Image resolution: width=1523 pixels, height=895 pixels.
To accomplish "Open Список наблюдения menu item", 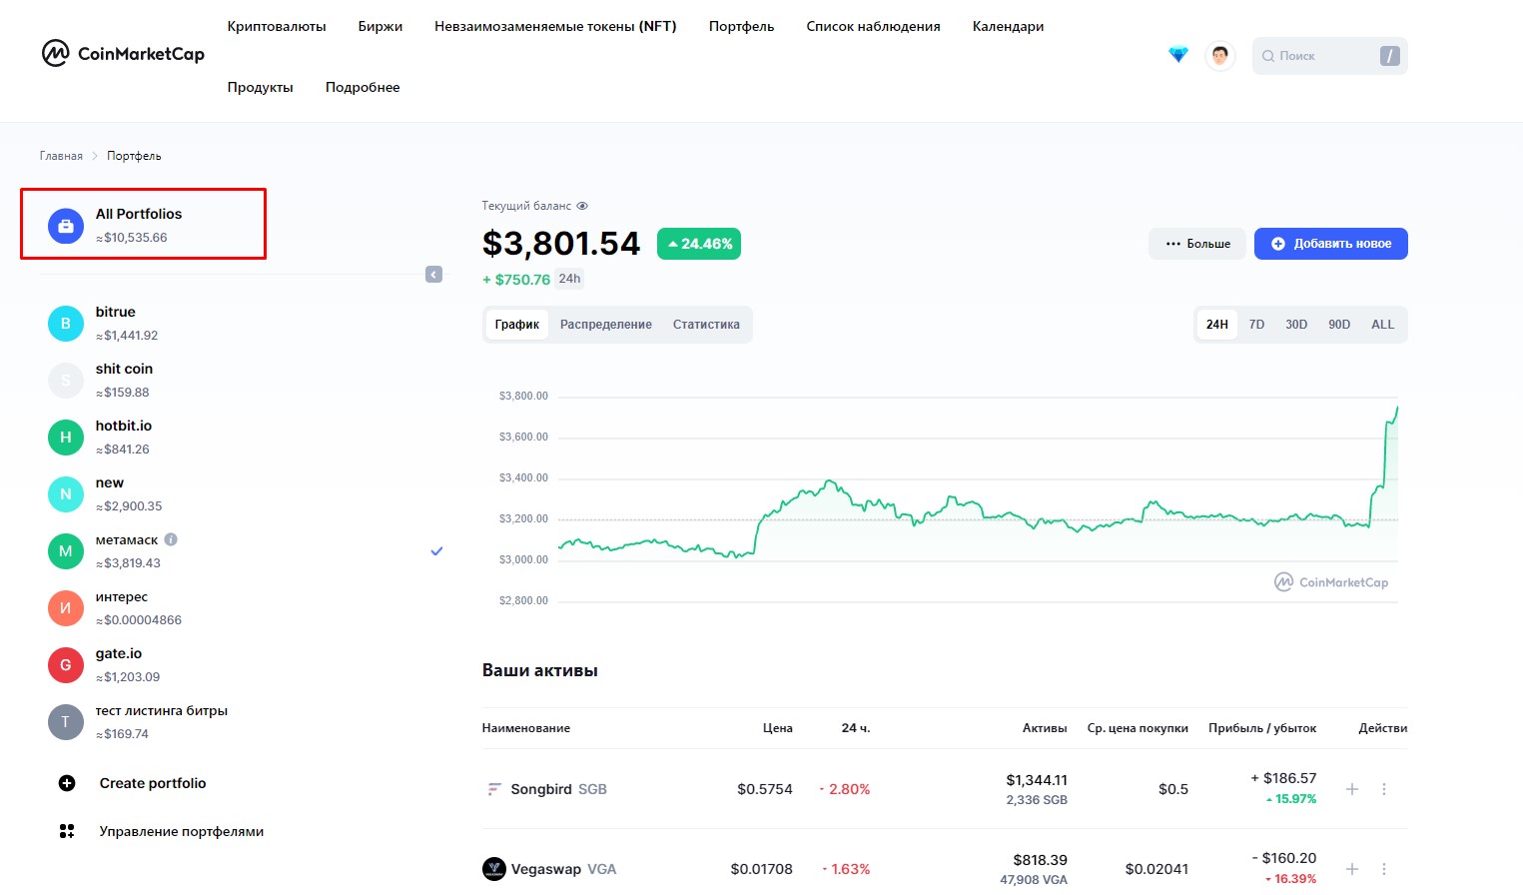I will click(x=874, y=26).
